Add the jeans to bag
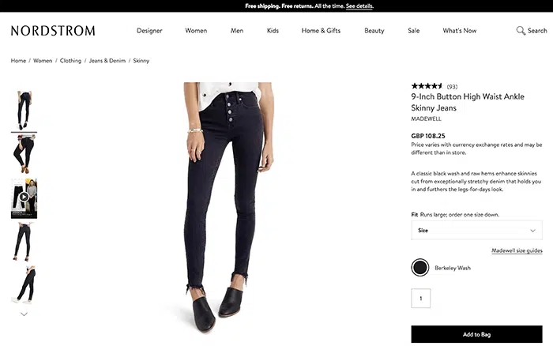 476,334
